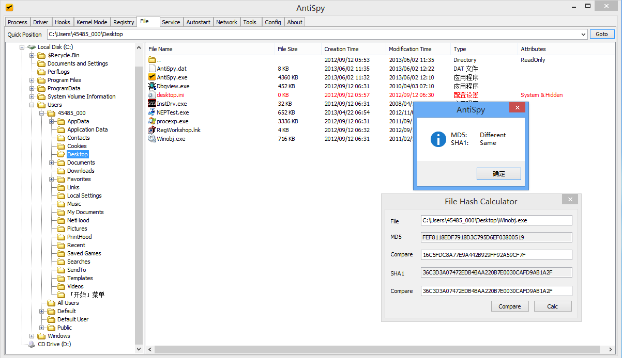
Task: Click the File path input field
Action: coord(496,220)
